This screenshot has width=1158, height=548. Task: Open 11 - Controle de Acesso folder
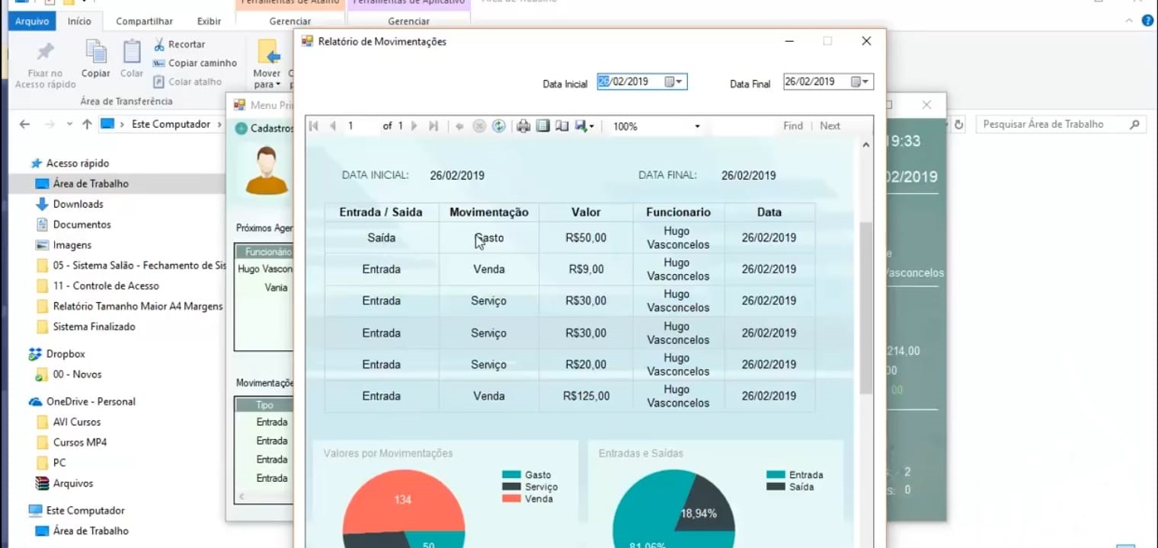coord(106,286)
